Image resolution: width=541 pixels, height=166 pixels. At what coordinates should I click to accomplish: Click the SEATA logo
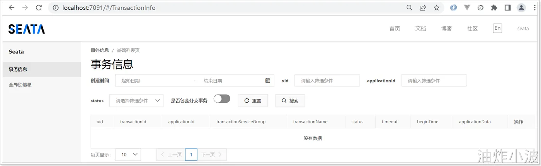coord(27,29)
